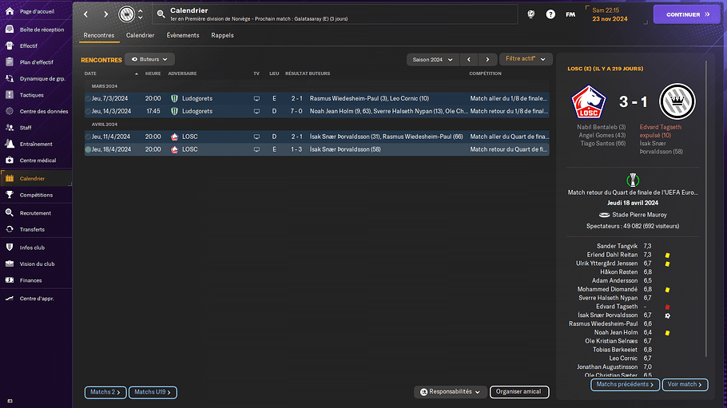
Task: Click Edvard Tagseth in lineup list
Action: point(617,307)
